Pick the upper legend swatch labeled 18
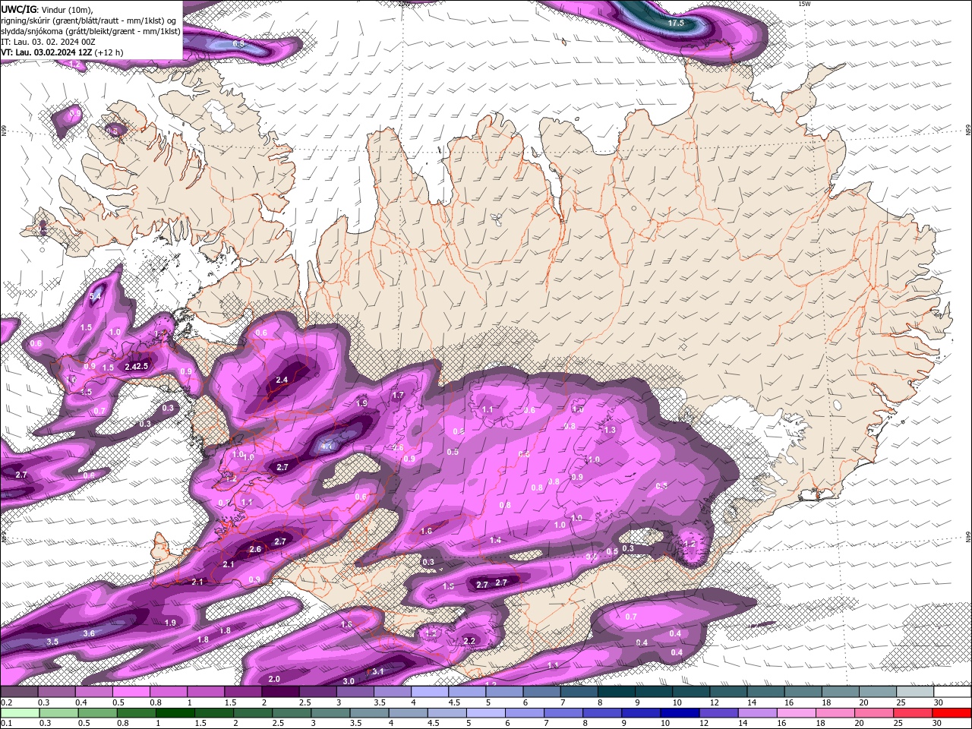The height and width of the screenshot is (729, 972). (x=841, y=693)
